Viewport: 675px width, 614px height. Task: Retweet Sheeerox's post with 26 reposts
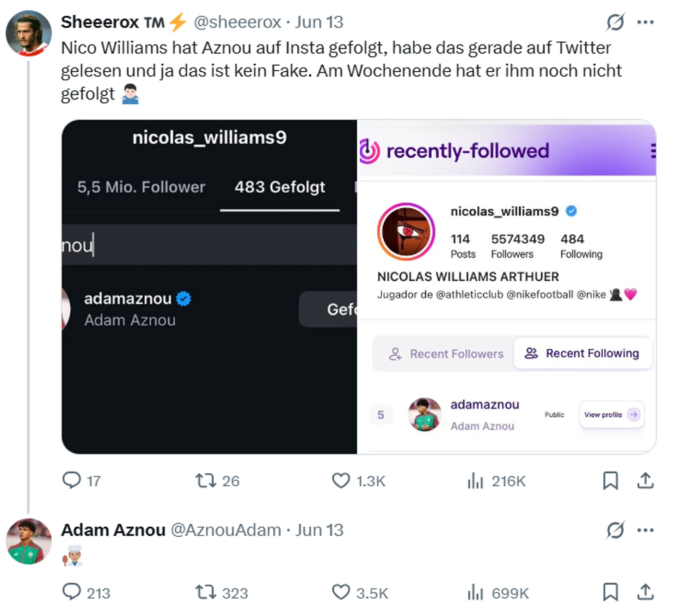[x=206, y=480]
